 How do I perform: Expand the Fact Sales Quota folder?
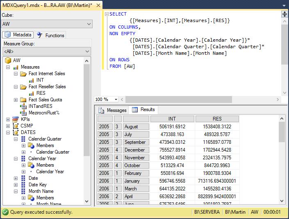coord(16,100)
